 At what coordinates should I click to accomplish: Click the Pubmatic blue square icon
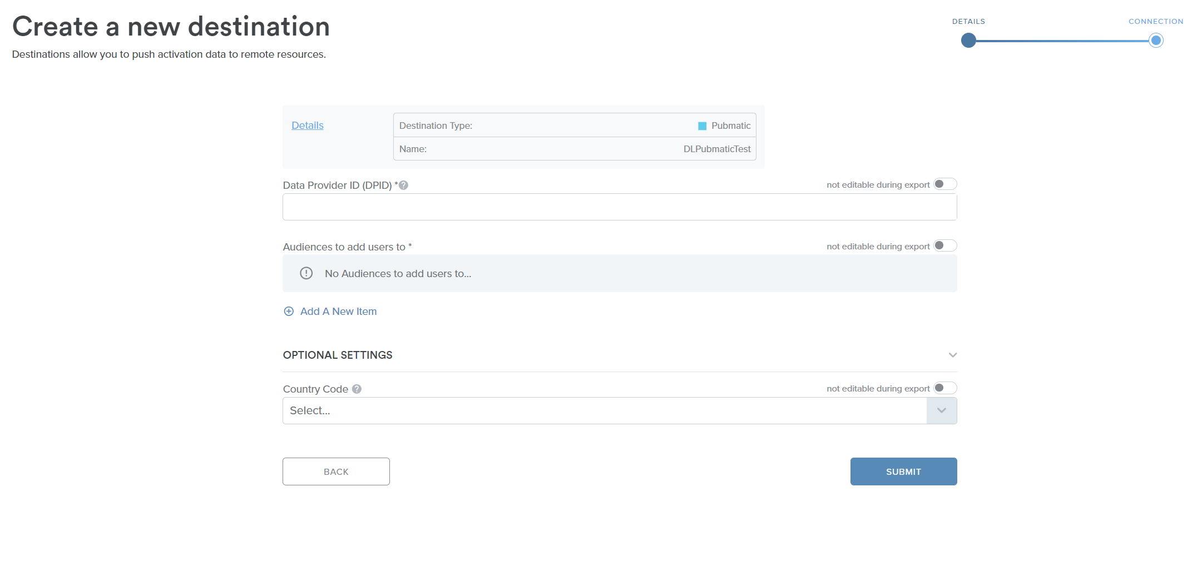click(702, 126)
